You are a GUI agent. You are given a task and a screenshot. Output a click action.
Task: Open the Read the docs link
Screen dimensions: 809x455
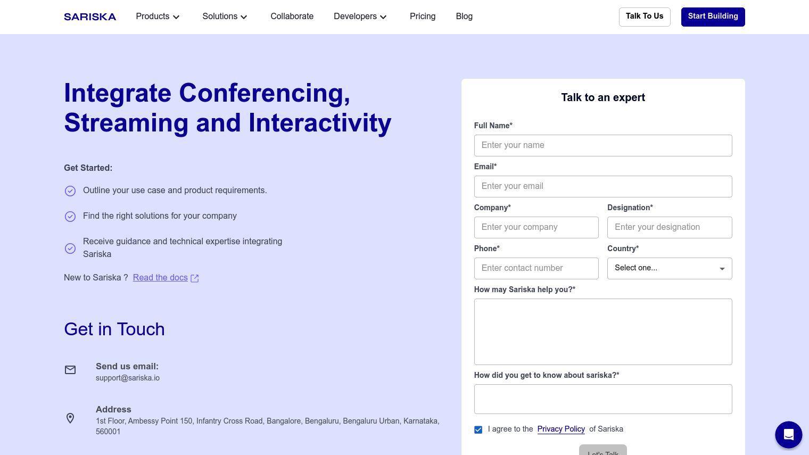pyautogui.click(x=160, y=278)
